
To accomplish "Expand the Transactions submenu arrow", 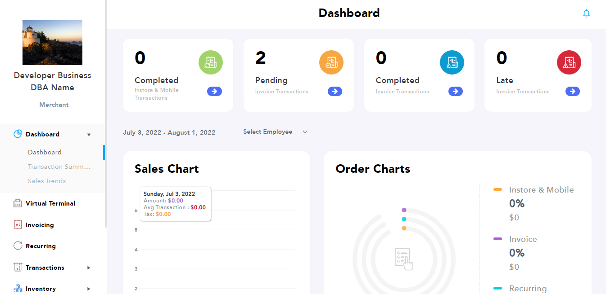I will coord(89,268).
